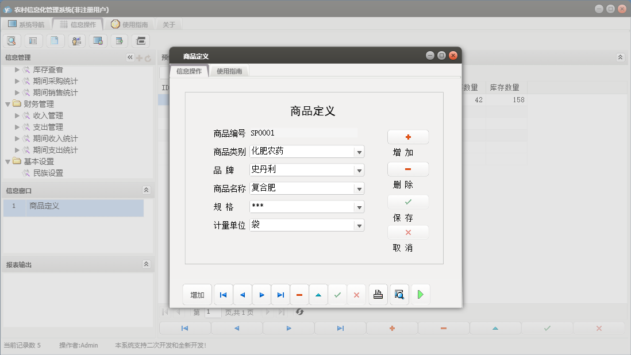Select 民族设置 in the navigation tree
The image size is (631, 355).
48,173
